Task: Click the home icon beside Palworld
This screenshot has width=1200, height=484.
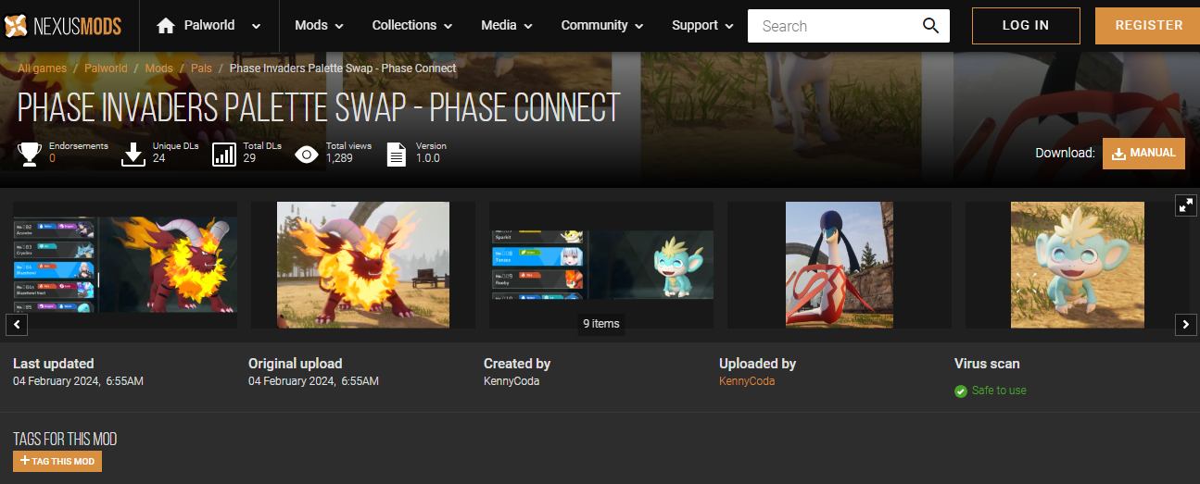Action: pyautogui.click(x=166, y=26)
